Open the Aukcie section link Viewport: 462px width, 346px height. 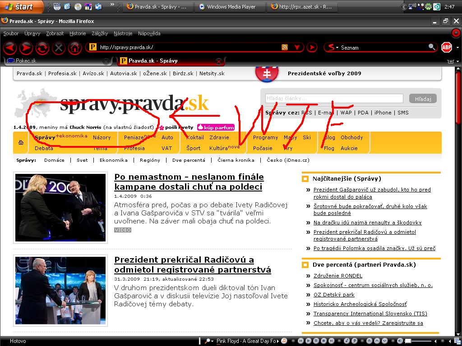pyautogui.click(x=349, y=148)
